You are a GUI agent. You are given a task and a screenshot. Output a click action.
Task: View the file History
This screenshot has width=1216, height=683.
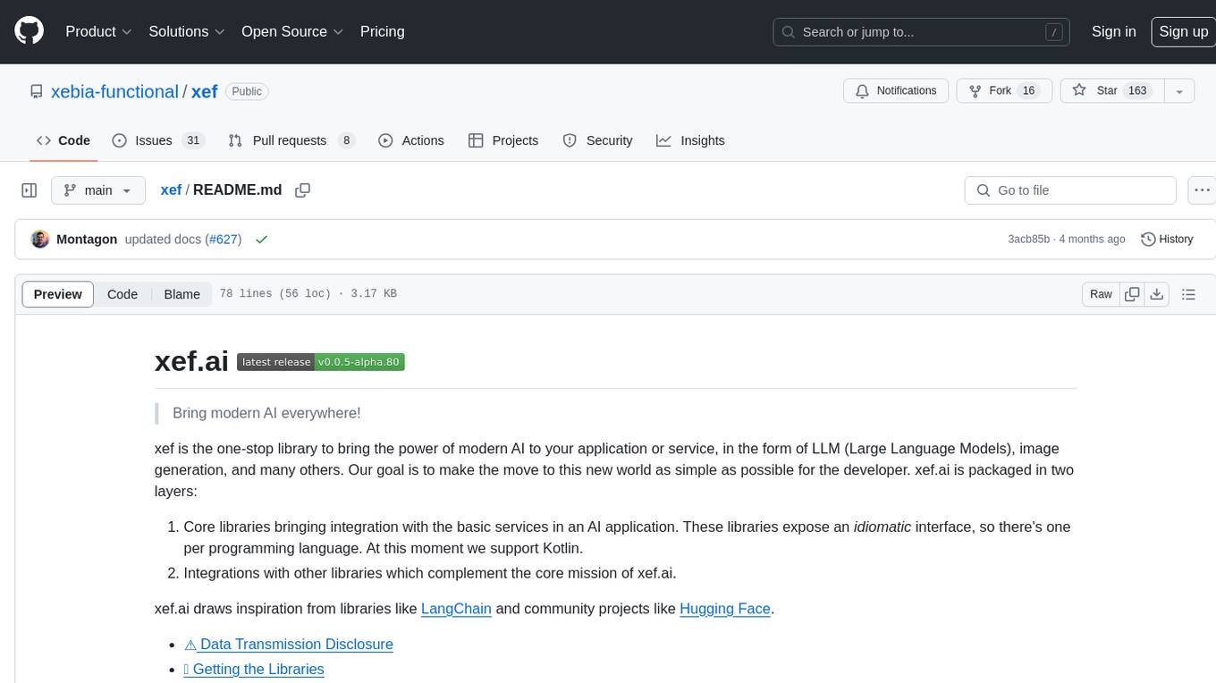click(1167, 240)
